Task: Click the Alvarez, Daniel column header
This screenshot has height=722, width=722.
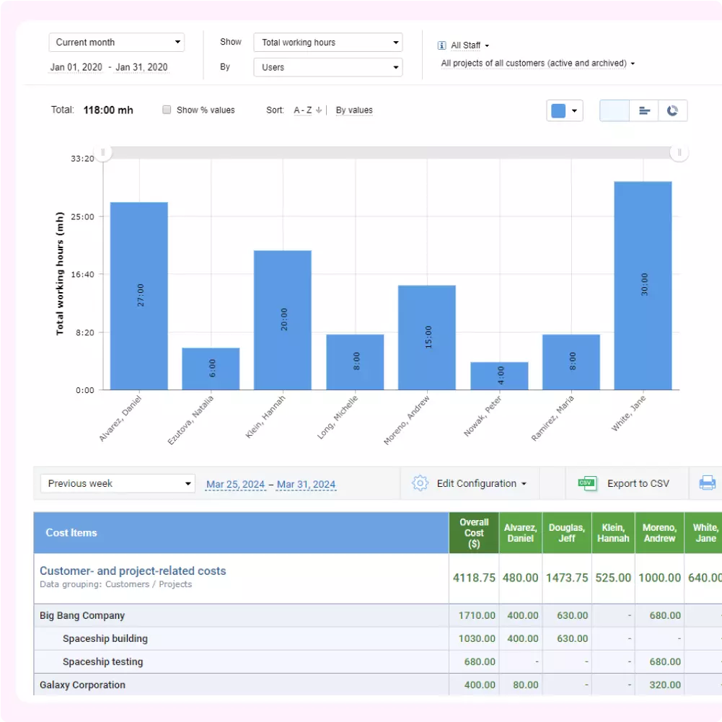Action: (520, 533)
